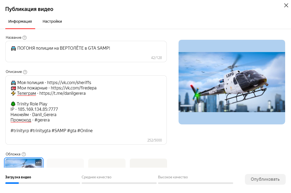Click the t.me/danilgerera link text
The image size is (291, 193).
pos(62,93)
